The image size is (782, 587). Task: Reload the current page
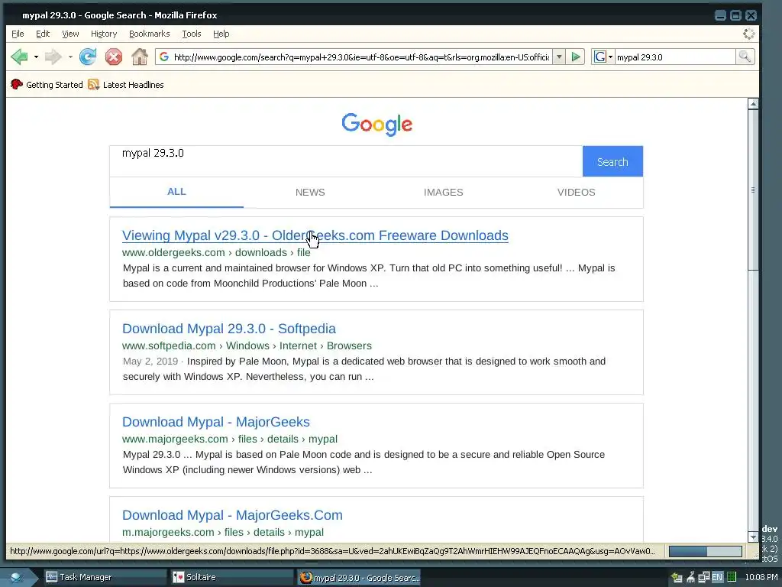[x=88, y=57]
